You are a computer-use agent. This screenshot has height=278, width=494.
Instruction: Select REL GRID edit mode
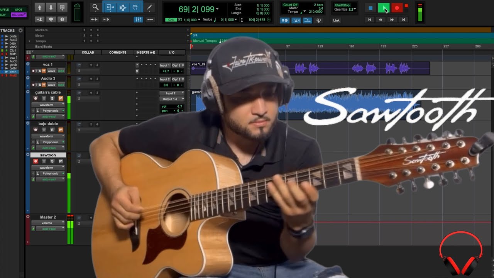click(x=19, y=15)
